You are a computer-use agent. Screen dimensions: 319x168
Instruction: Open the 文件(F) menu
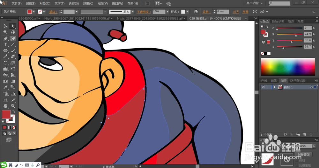[17, 3]
